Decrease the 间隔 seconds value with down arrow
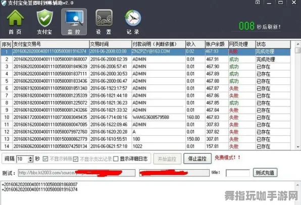This screenshot has height=205, width=301. point(30,161)
